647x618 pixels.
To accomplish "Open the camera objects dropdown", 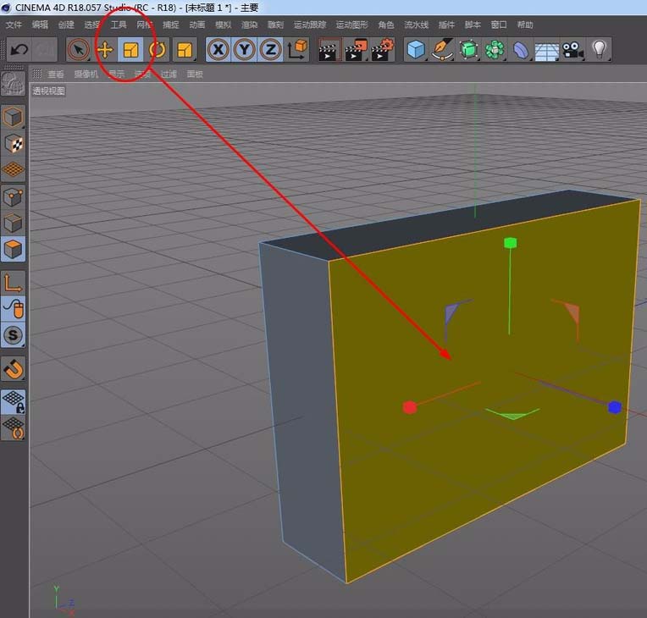I will pos(573,50).
